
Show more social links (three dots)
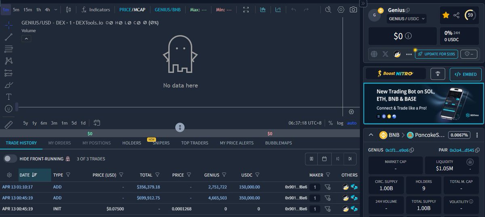409,54
